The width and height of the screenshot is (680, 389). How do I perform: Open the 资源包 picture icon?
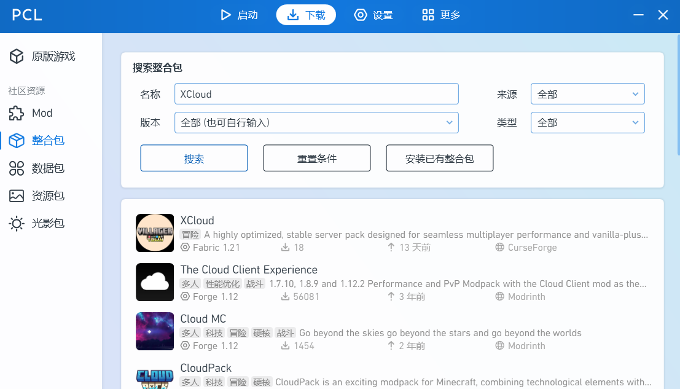pyautogui.click(x=17, y=196)
